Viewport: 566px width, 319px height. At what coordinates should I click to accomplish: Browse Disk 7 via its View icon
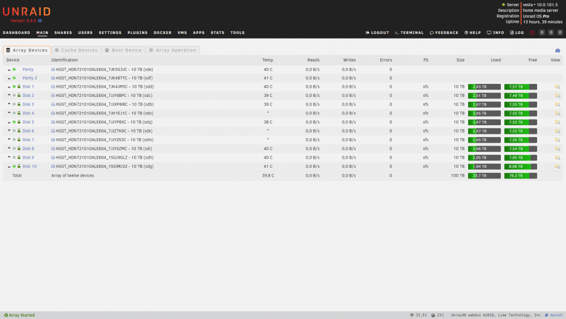[558, 140]
